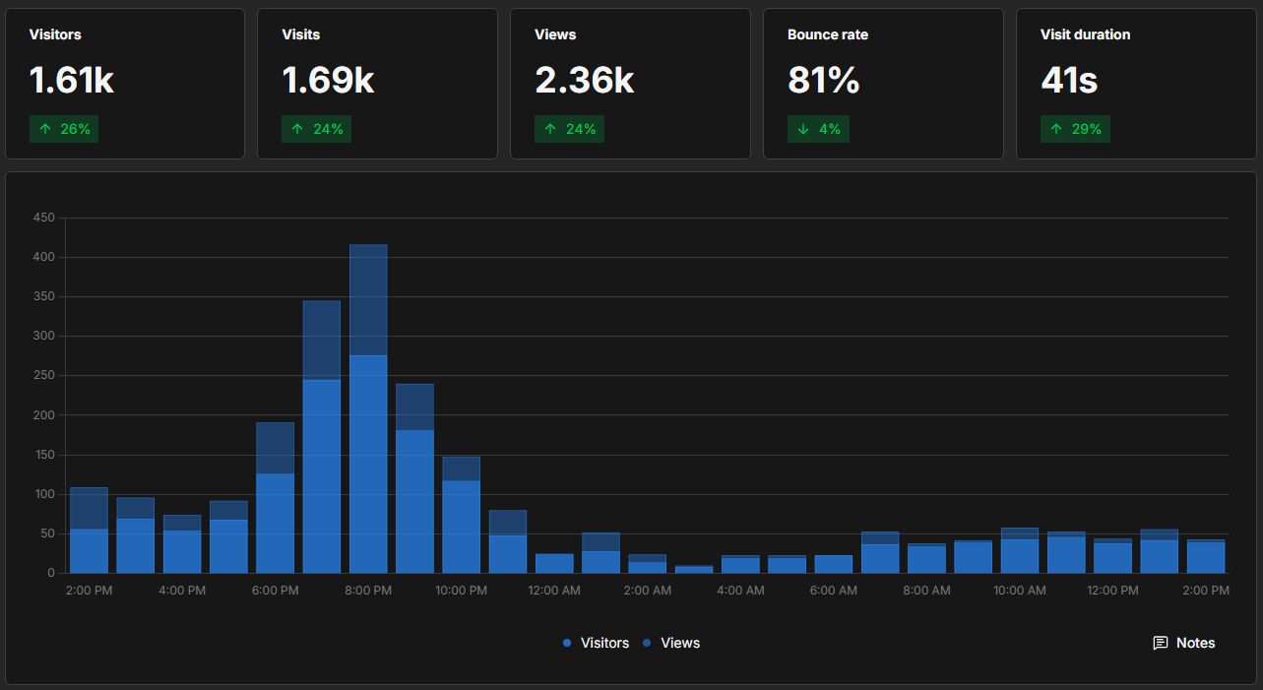
Task: Click the Visit duration card title
Action: [x=1085, y=34]
